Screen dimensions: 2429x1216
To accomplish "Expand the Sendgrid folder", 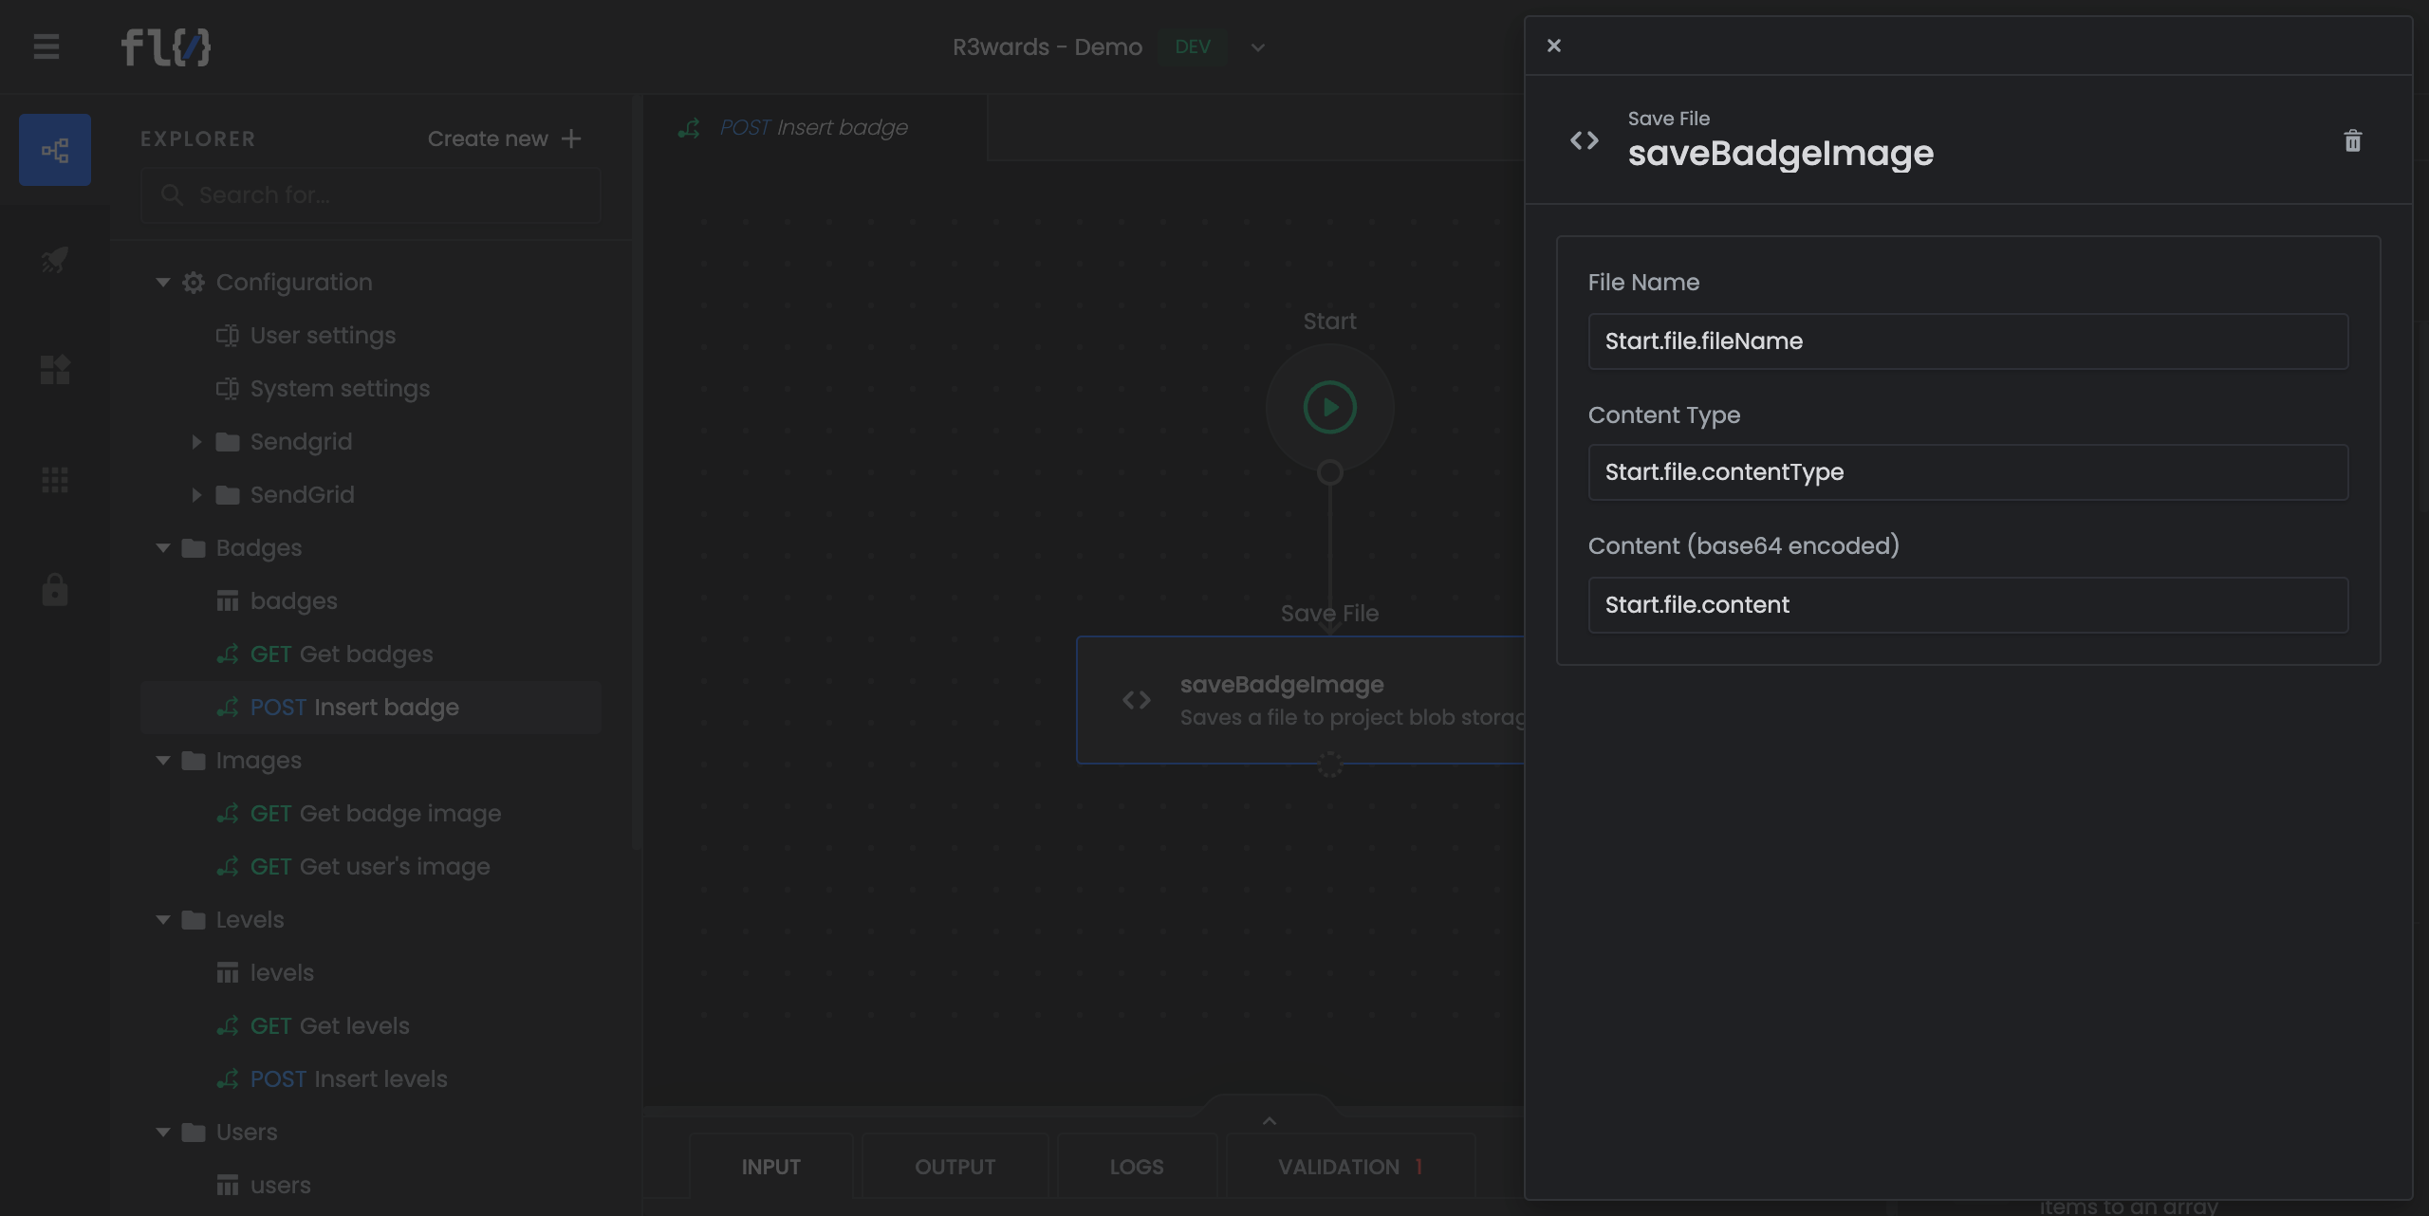I will point(196,442).
